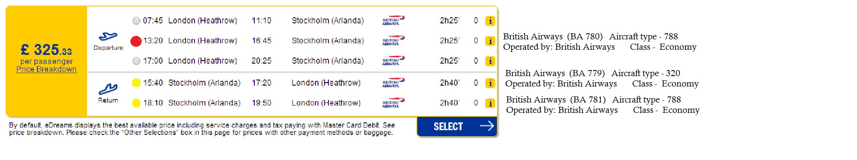Click British Airways logo on 18:10 return flight
This screenshot has width=857, height=160.
[393, 103]
